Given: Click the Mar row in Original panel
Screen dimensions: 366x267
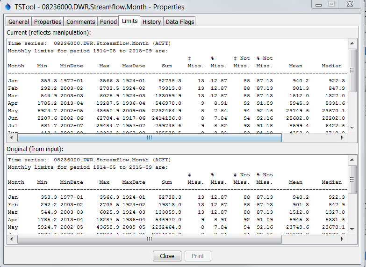Looking at the screenshot, I should tap(177, 212).
